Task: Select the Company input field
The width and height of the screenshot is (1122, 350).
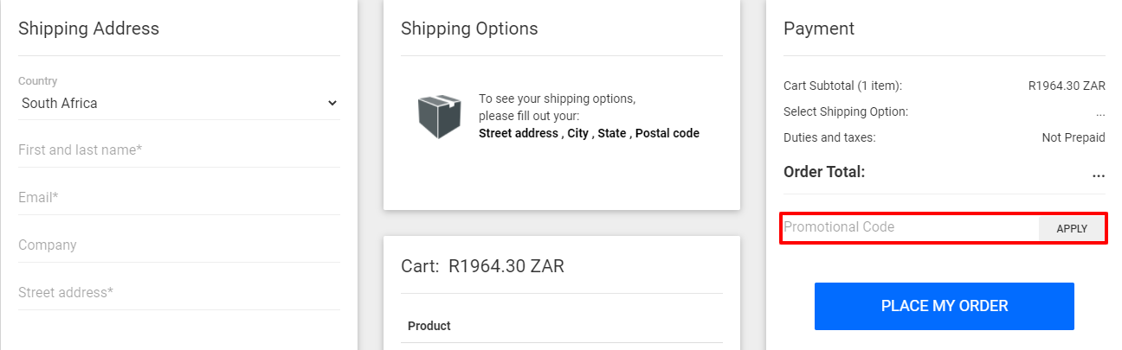Action: click(x=179, y=245)
